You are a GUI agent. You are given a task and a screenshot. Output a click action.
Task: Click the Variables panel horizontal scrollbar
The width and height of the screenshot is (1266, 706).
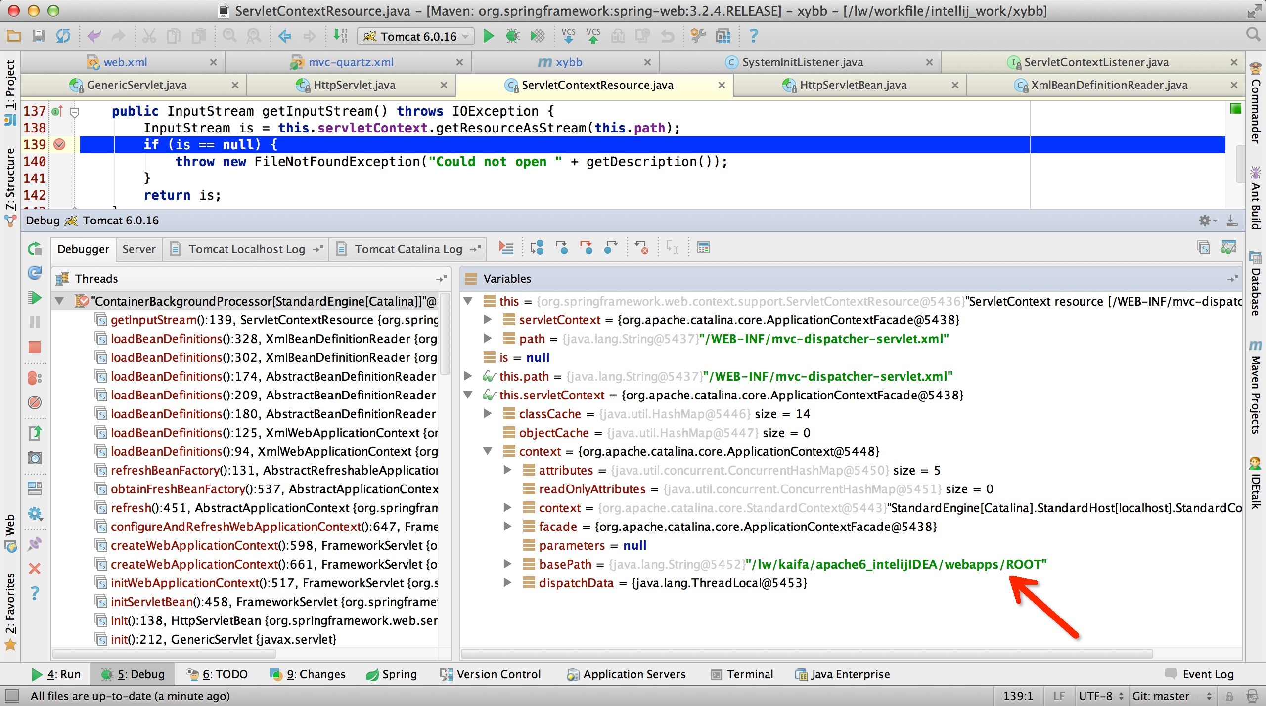pos(807,654)
